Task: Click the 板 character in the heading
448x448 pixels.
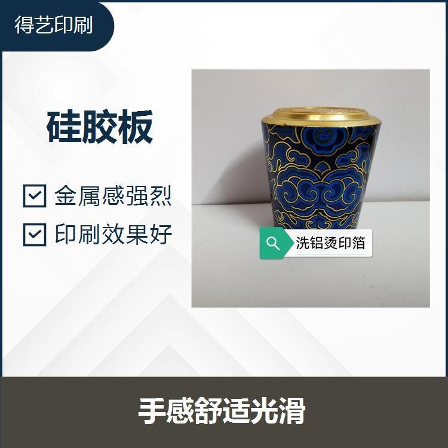Action: [135, 127]
